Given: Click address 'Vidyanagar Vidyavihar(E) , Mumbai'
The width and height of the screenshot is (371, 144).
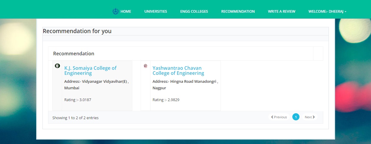Looking at the screenshot, I should pos(96,85).
